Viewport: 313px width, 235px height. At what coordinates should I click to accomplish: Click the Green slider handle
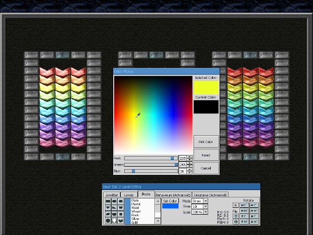point(176,164)
